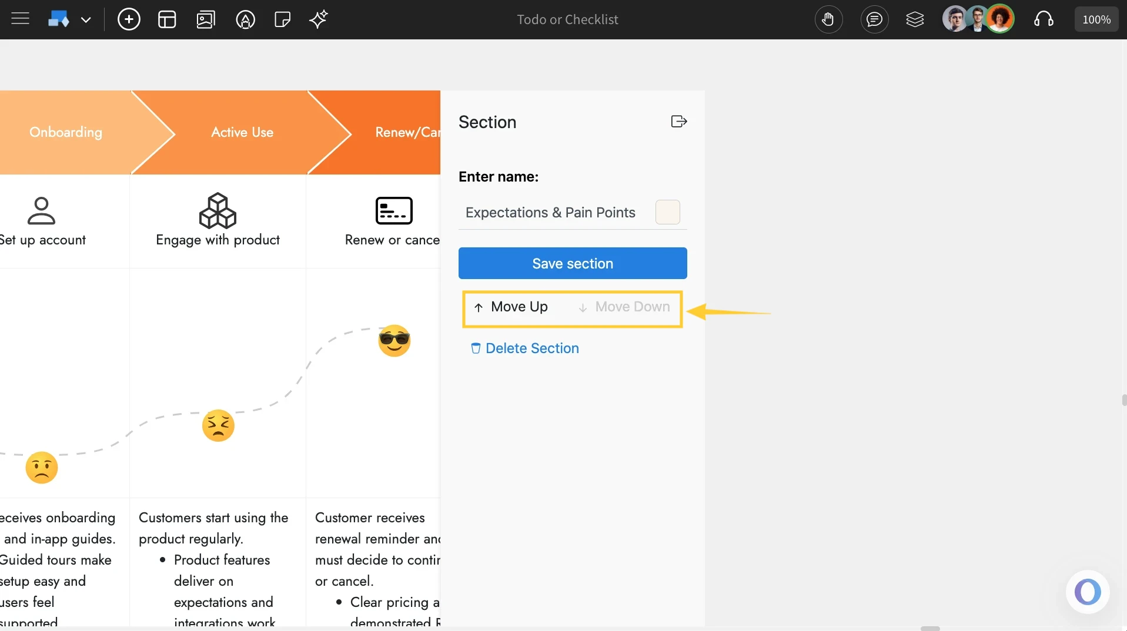Start an audio call with the headphones icon
Viewport: 1127px width, 631px height.
tap(1044, 19)
